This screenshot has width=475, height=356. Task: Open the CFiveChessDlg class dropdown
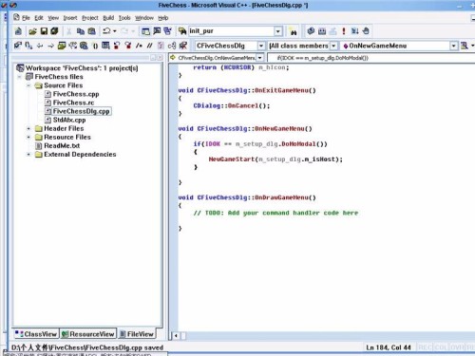(x=261, y=46)
